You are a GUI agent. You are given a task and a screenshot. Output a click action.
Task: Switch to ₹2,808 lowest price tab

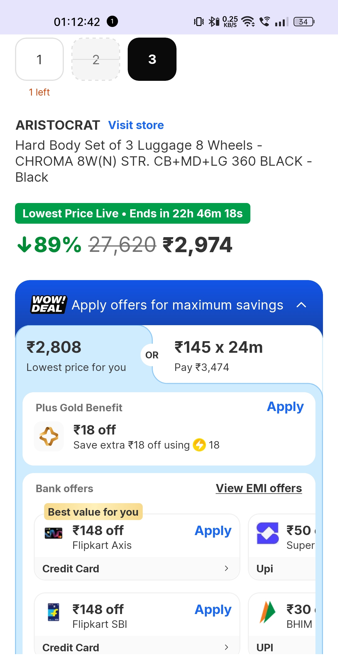pyautogui.click(x=76, y=356)
